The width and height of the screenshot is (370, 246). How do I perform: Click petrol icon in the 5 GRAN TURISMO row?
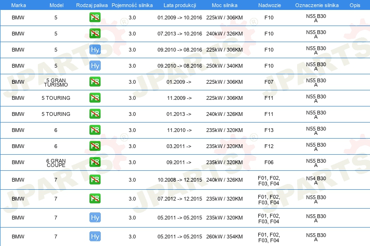pyautogui.click(x=95, y=82)
